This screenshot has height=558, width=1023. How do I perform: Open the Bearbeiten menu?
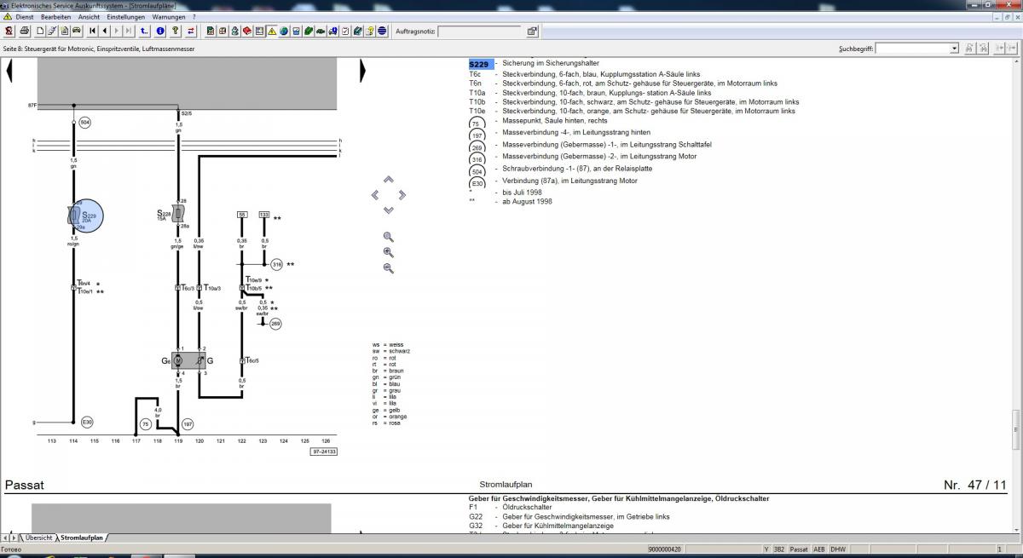coord(56,16)
